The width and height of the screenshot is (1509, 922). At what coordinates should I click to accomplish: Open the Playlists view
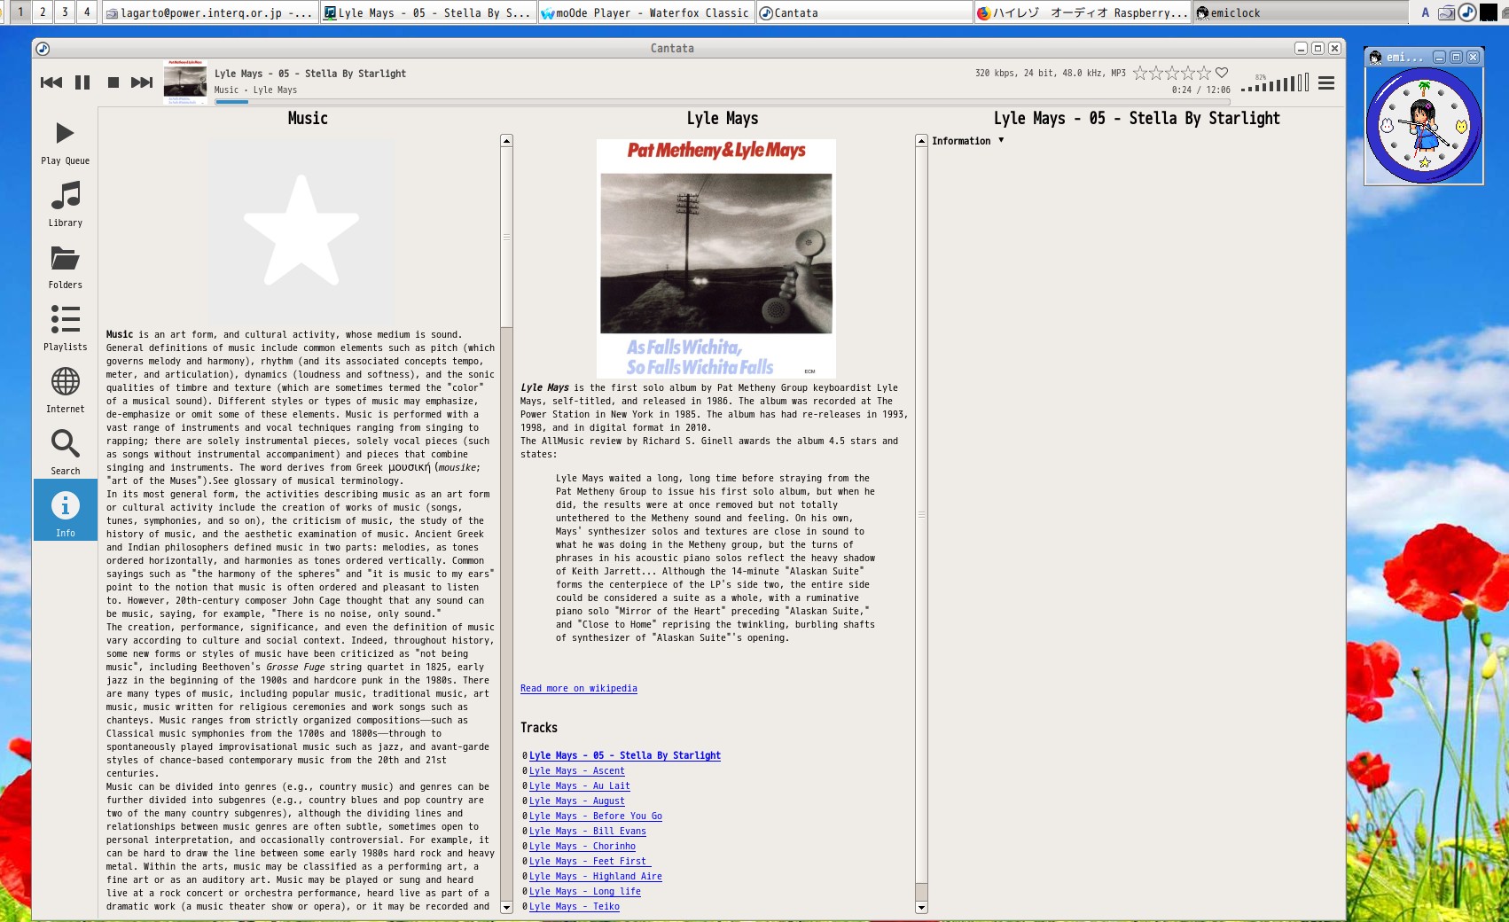65,329
